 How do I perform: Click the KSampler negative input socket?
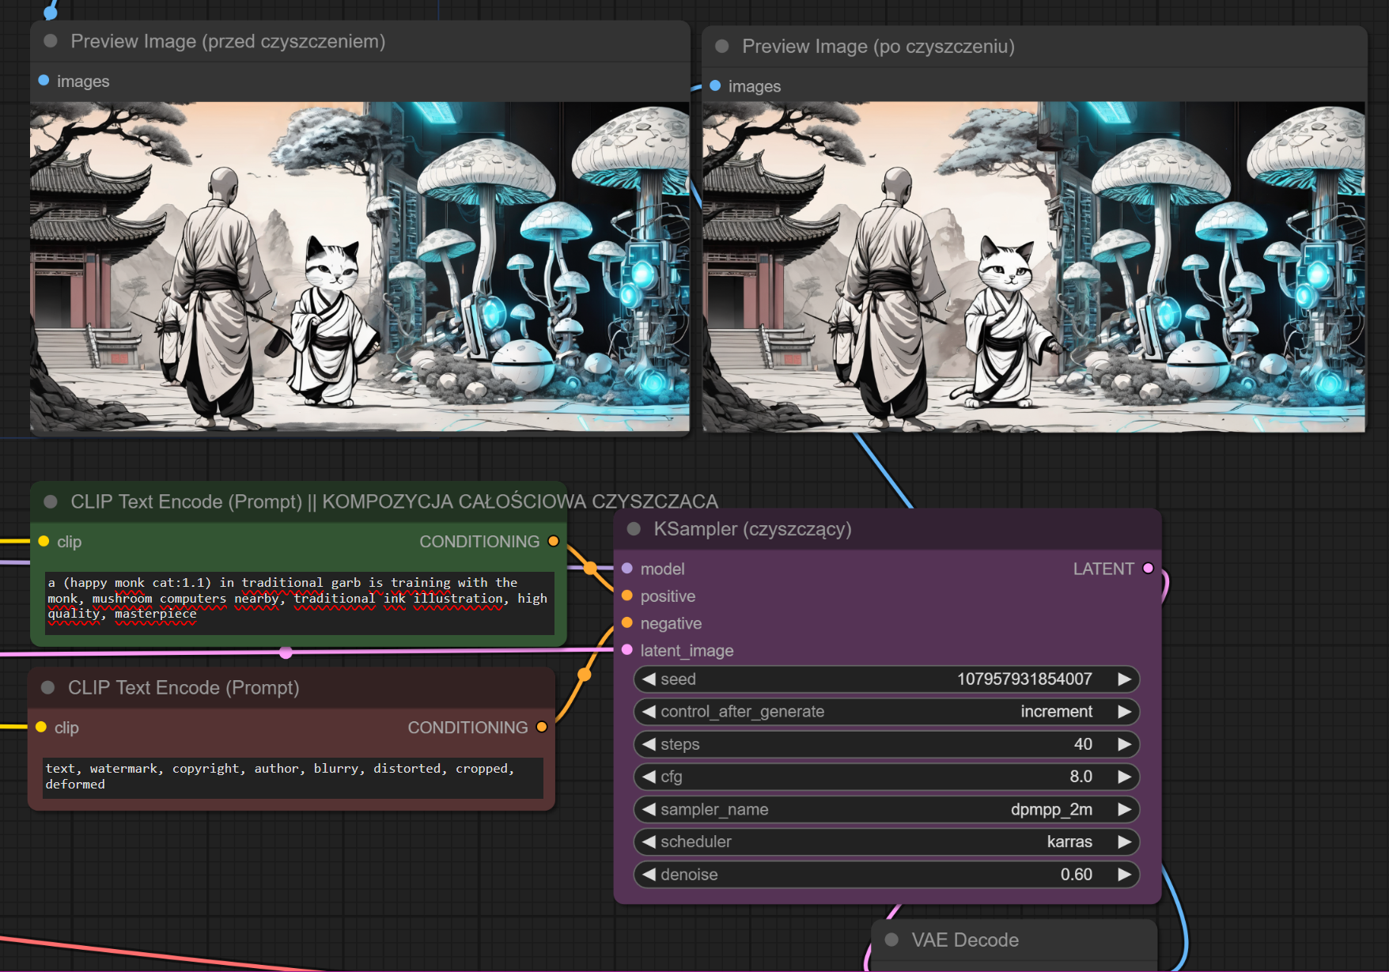pyautogui.click(x=627, y=623)
